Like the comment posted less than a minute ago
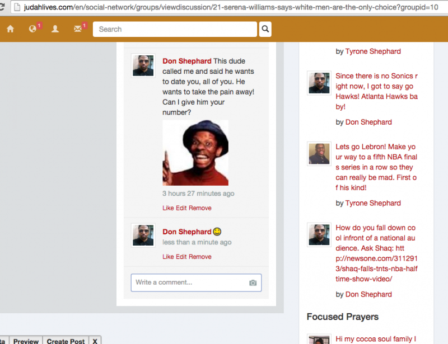 tap(168, 257)
